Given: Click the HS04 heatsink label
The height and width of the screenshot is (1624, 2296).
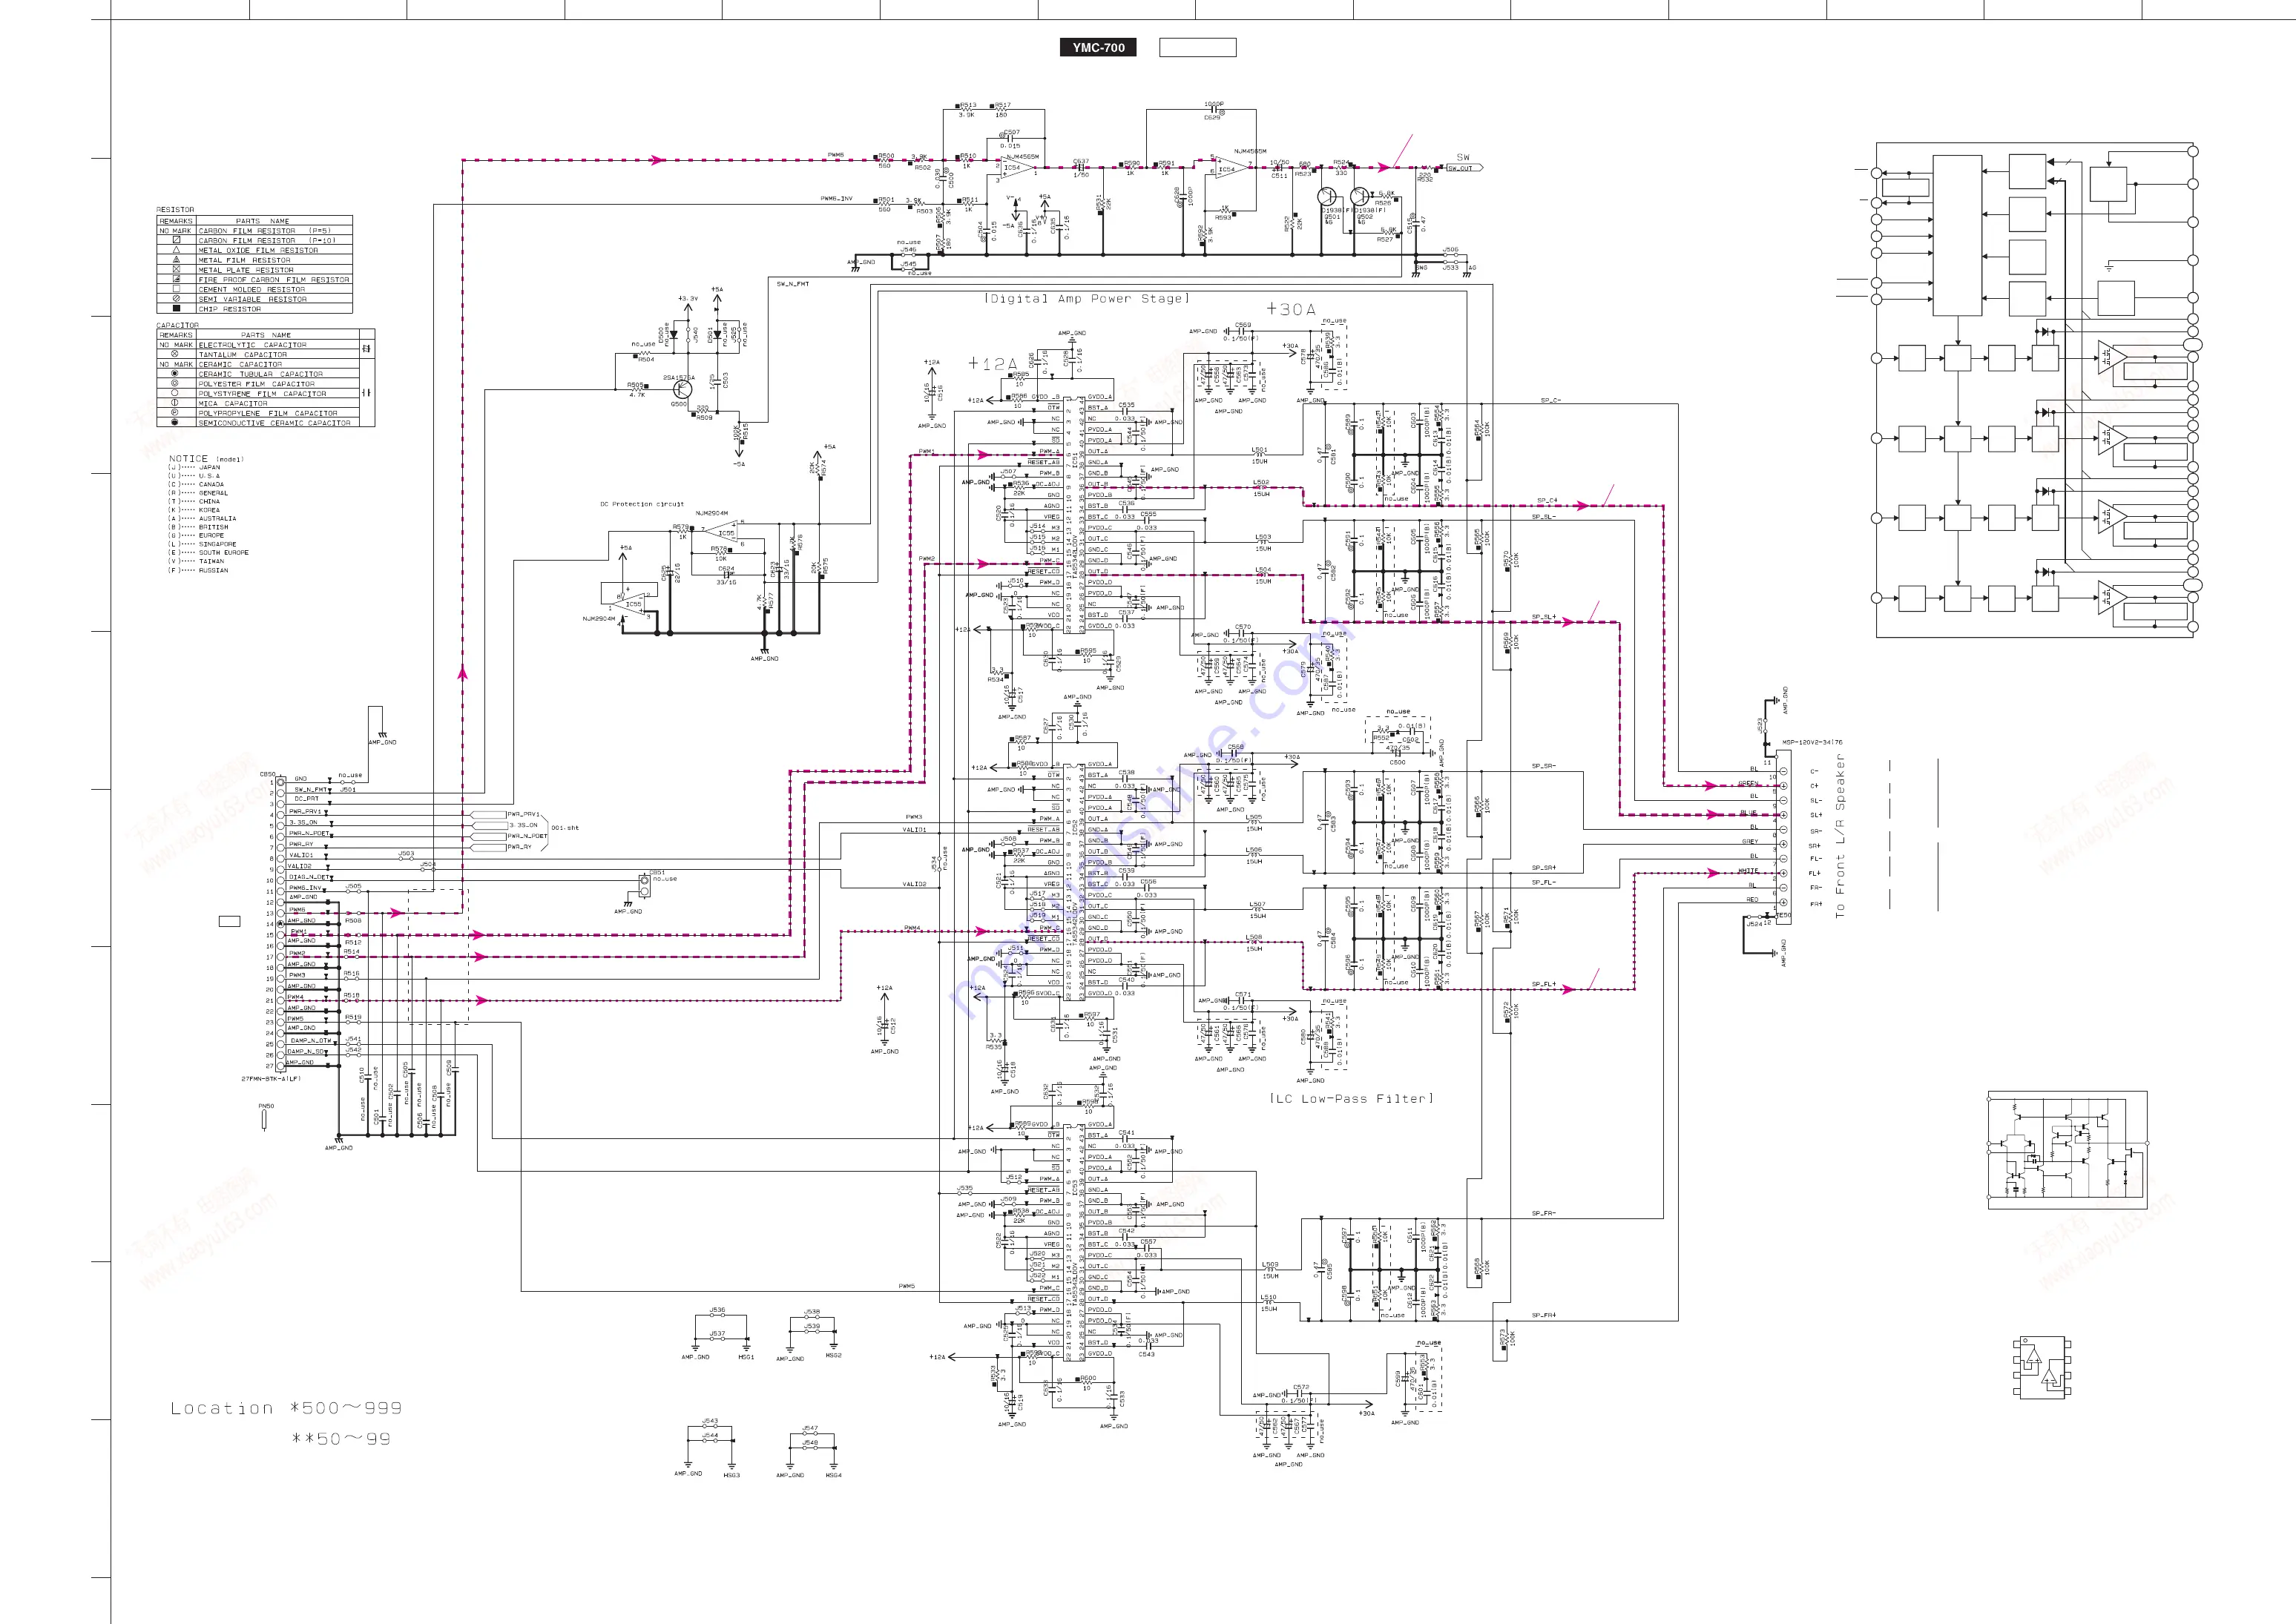Looking at the screenshot, I should pos(833,1475).
